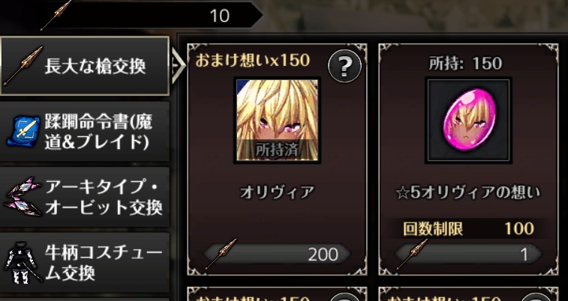Click the ☆5オリヴィアの想い item name
Viewport: 568px width, 301px height.
click(468, 192)
